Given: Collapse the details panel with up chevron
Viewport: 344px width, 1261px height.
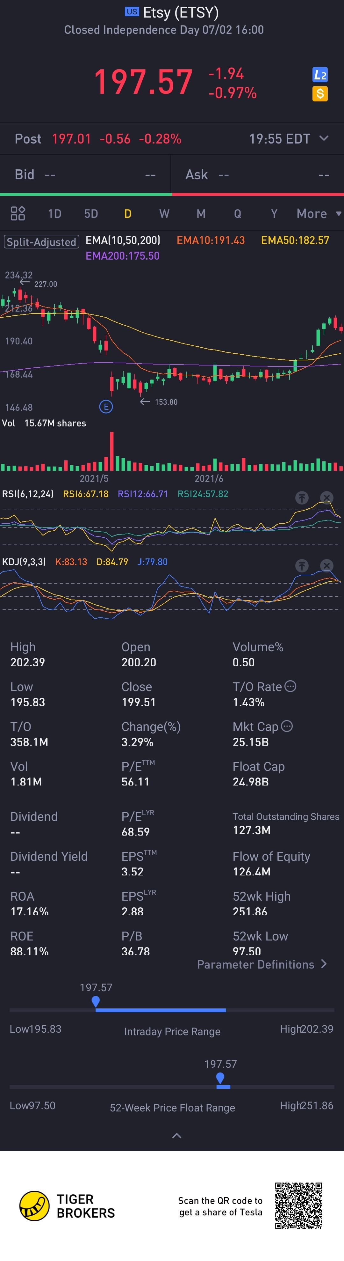Looking at the screenshot, I should 177,1136.
